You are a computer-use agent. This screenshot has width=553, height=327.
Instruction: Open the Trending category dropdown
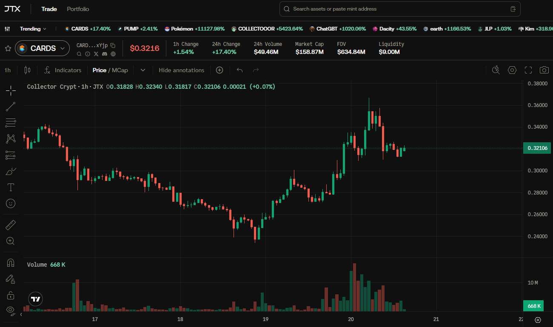33,29
